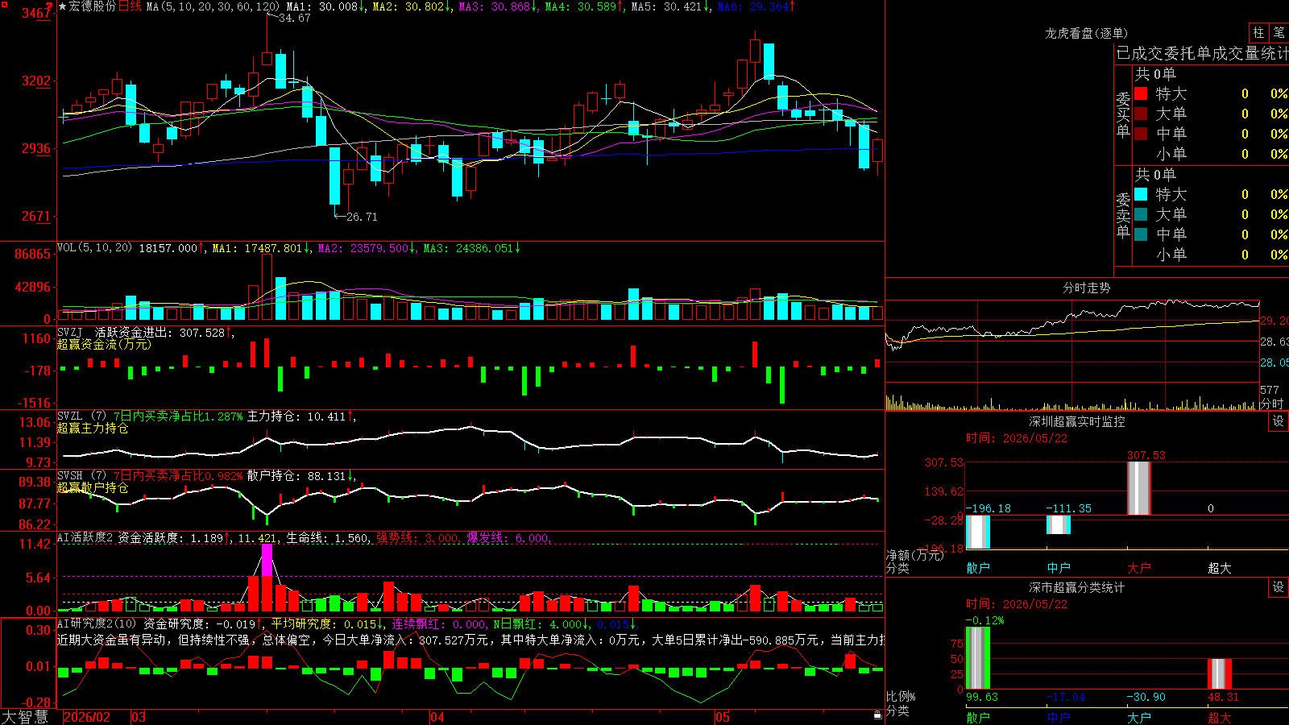Click the red 特大 buy-order color swatch
This screenshot has height=725, width=1289.
(1141, 93)
